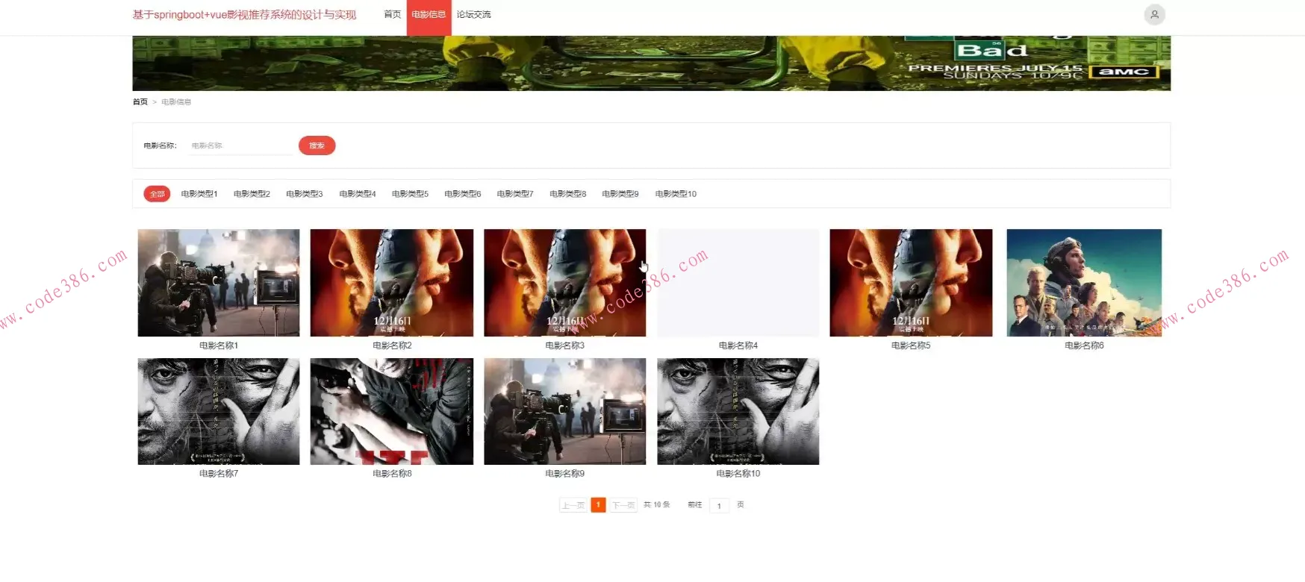Filter by 电影类型4
Screen dimensions: 1305x582
coord(358,194)
